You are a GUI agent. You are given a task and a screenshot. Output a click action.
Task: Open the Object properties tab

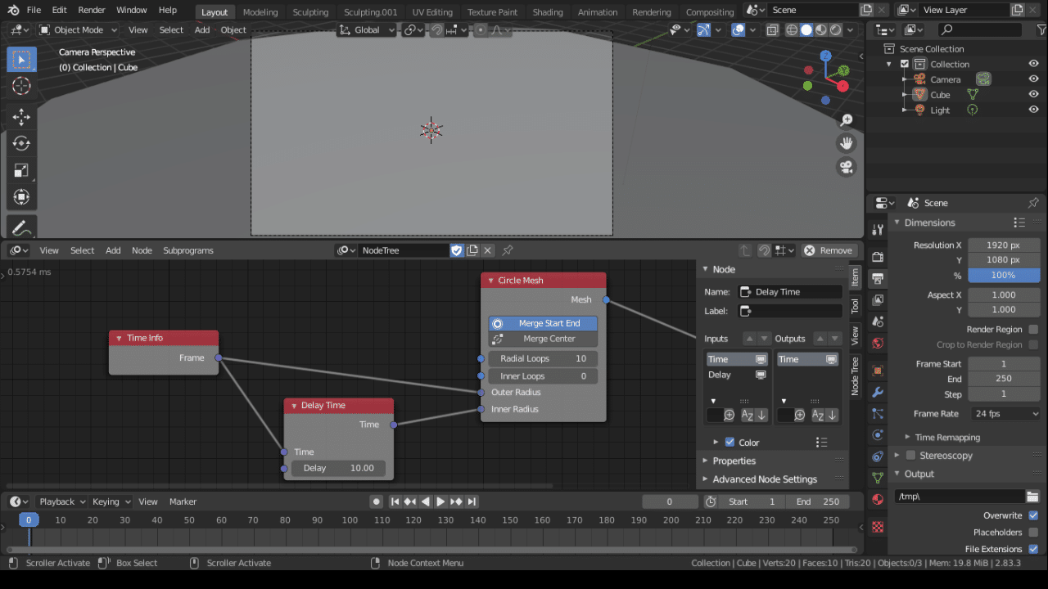click(878, 371)
